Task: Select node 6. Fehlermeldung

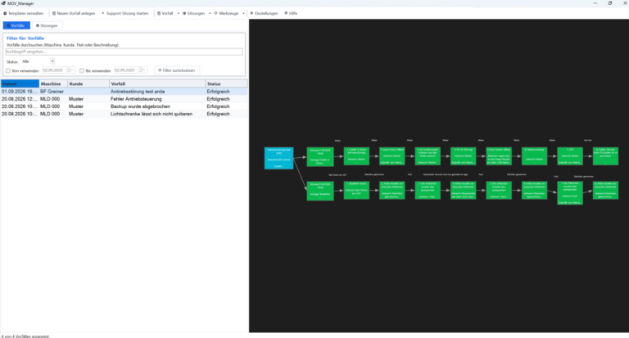Action: [534, 156]
